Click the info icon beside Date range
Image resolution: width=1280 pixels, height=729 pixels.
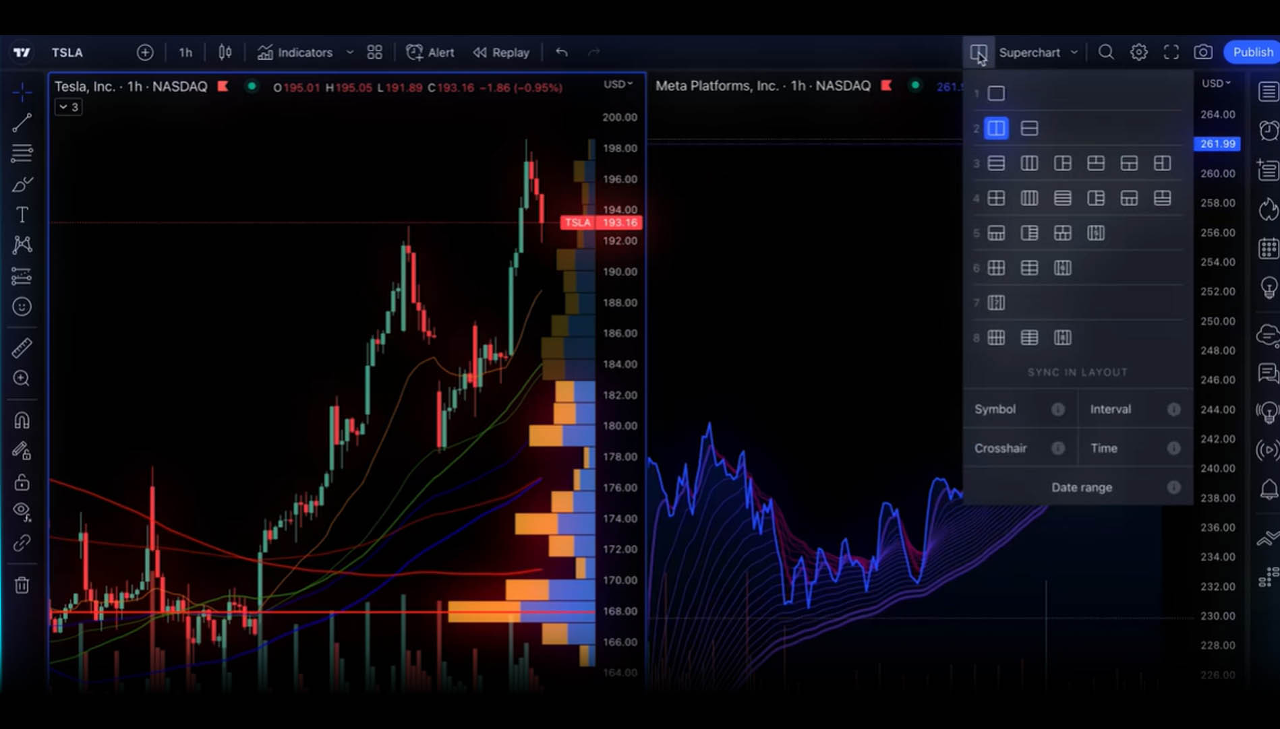point(1174,488)
